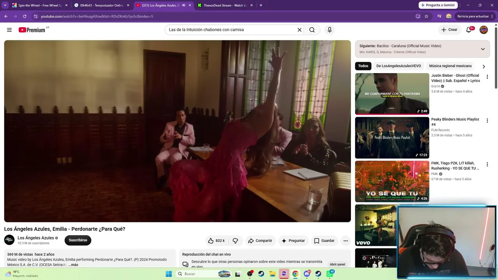Select the Todos filter chip
The height and width of the screenshot is (280, 498).
click(x=363, y=66)
